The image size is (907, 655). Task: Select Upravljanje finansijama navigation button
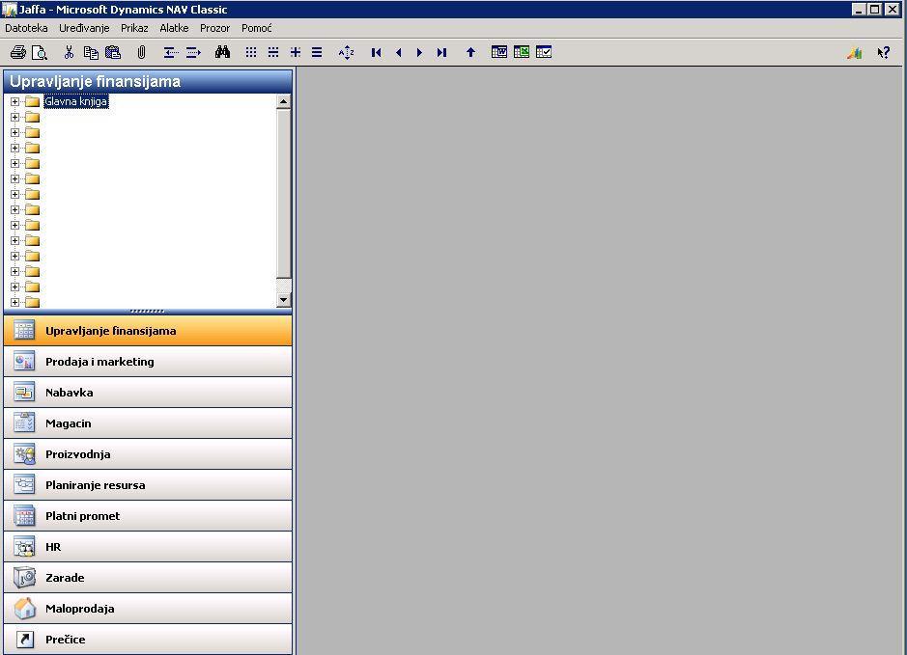pyautogui.click(x=148, y=331)
